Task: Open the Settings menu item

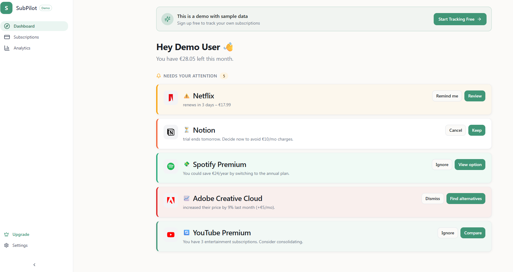Action: coord(34,245)
